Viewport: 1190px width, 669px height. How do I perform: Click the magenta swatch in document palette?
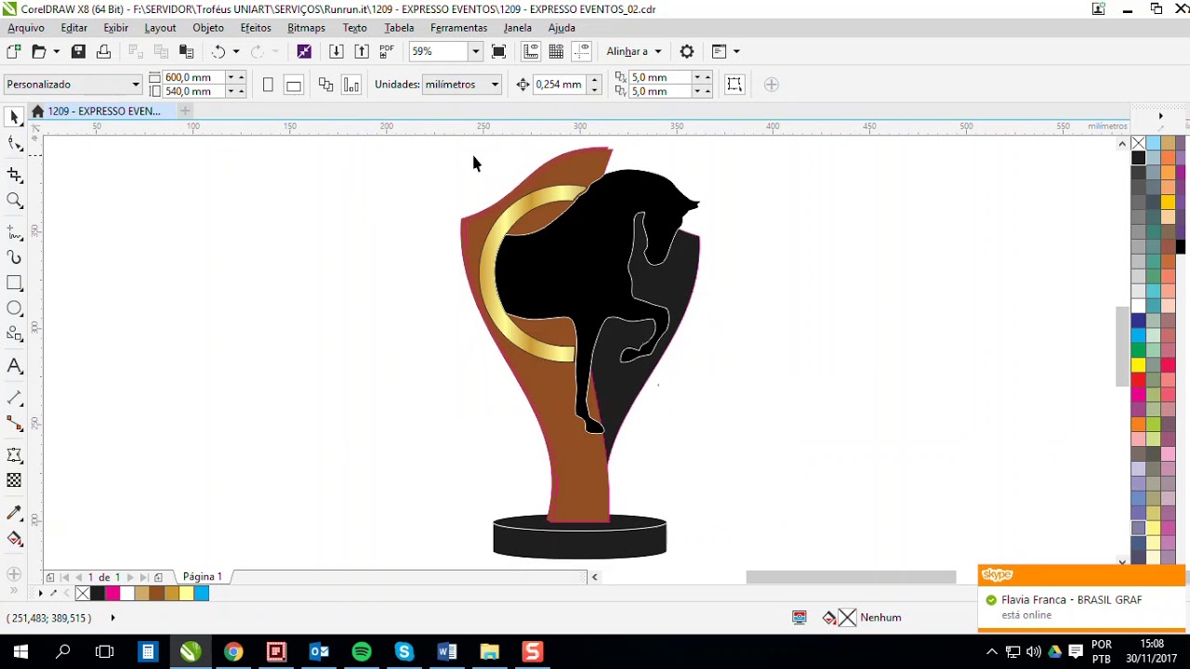112,594
